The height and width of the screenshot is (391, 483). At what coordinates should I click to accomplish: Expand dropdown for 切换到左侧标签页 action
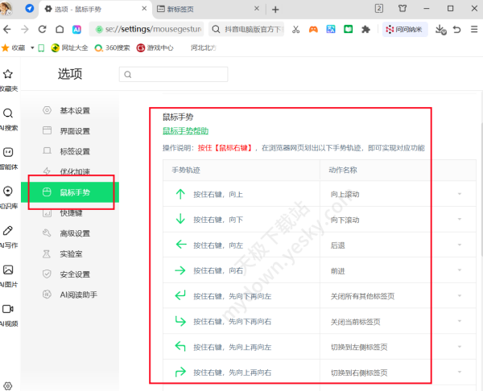[x=460, y=348]
